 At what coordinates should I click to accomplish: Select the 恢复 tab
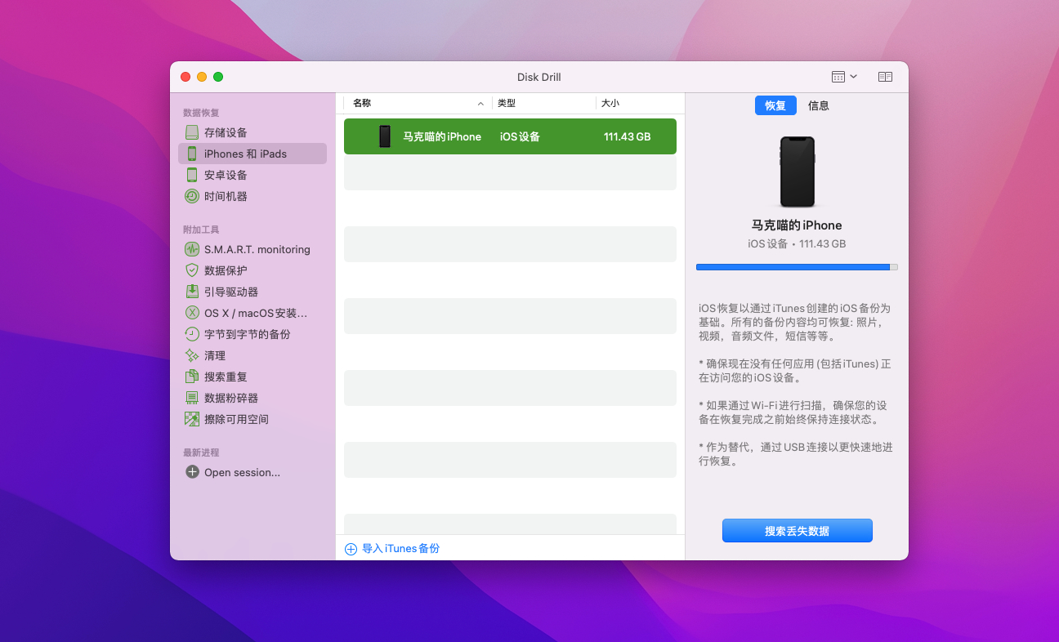[775, 105]
